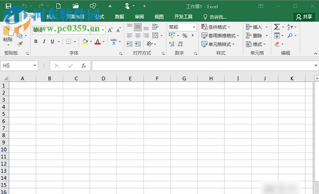Image resolution: width=319 pixels, height=194 pixels.
Task: Collapse the ribbon with the caret arrow
Action: point(316,54)
